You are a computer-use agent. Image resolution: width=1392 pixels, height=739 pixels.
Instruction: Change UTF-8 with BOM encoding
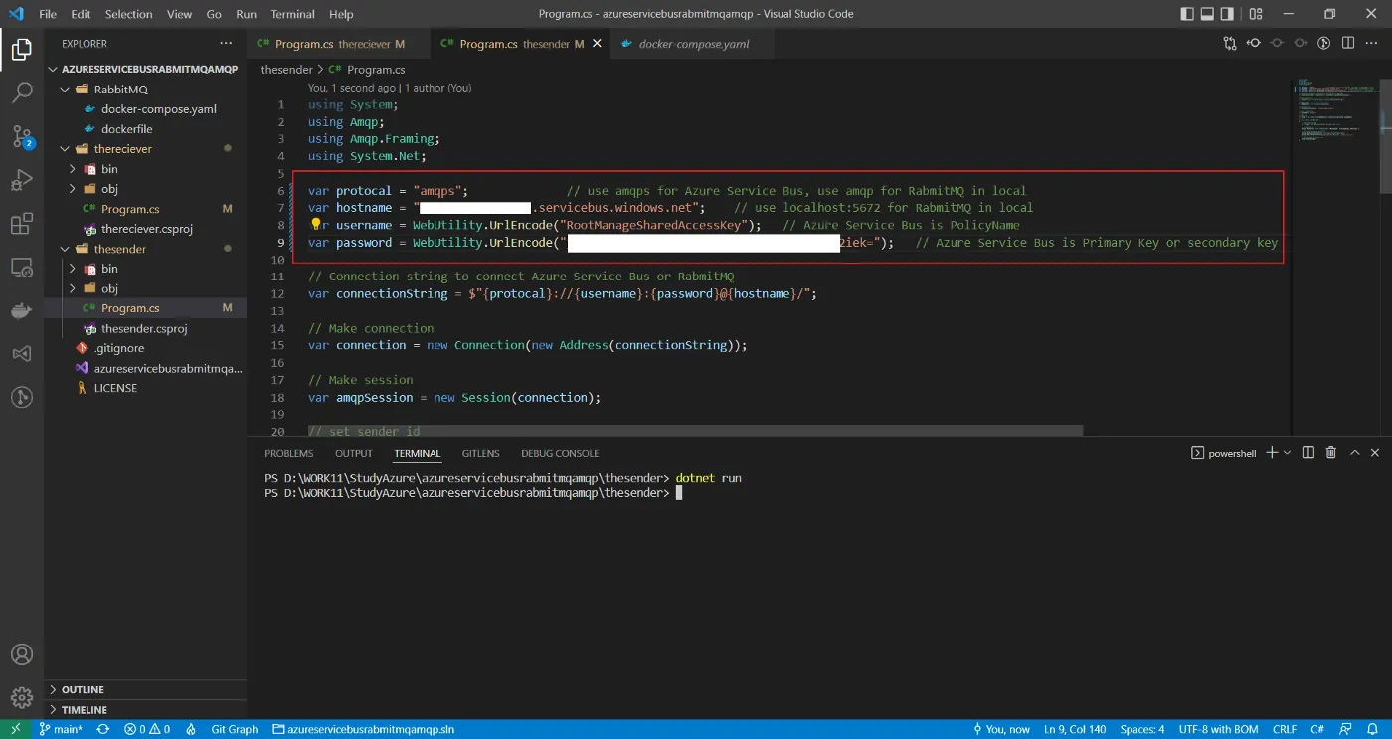click(1218, 729)
